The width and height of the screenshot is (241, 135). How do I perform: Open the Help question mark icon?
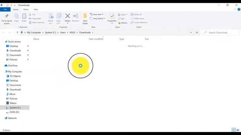pyautogui.click(x=239, y=9)
